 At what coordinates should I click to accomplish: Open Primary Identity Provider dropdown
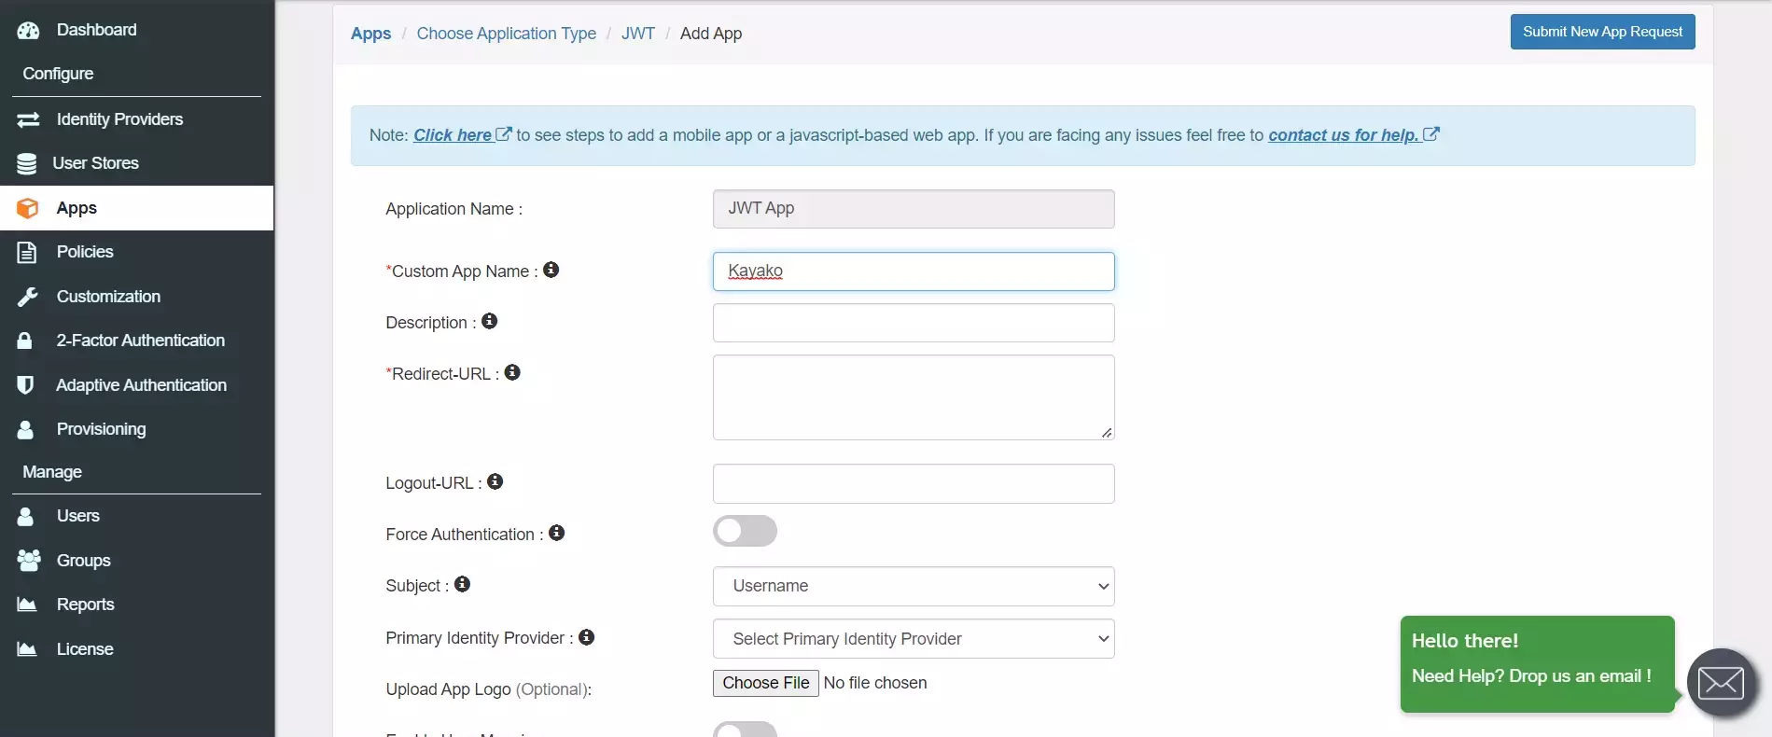(x=914, y=639)
